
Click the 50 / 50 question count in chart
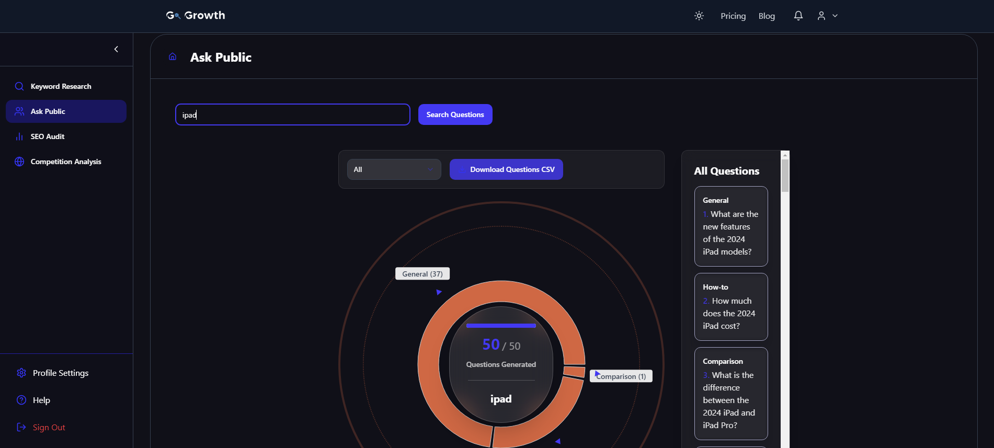501,344
